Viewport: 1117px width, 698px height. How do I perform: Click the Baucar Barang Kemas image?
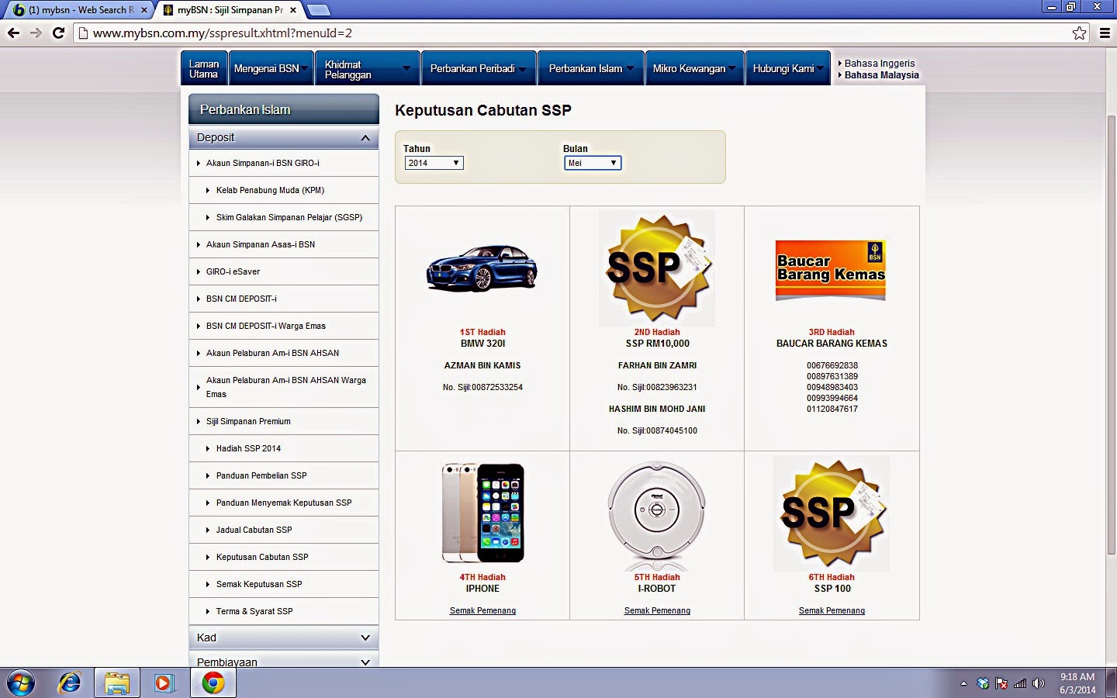831,270
